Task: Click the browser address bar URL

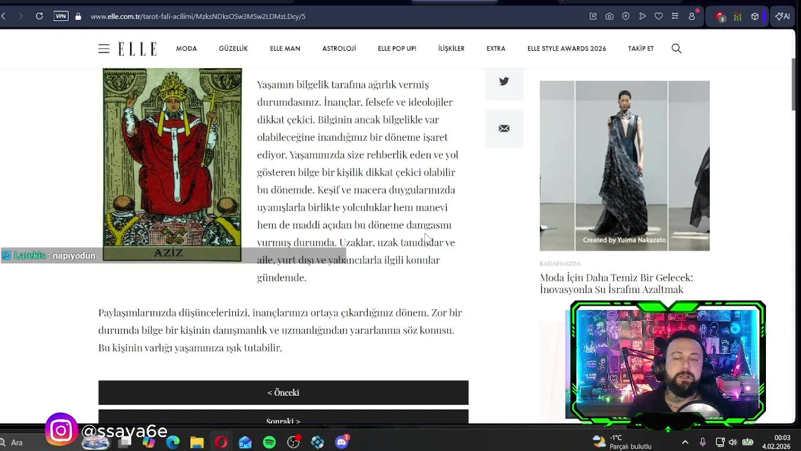Action: click(198, 16)
